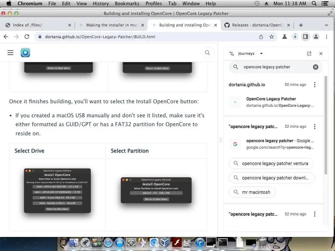The image size is (335, 251).
Task: Click the clock showing Mon 11:38 AM
Action: tap(290, 3)
